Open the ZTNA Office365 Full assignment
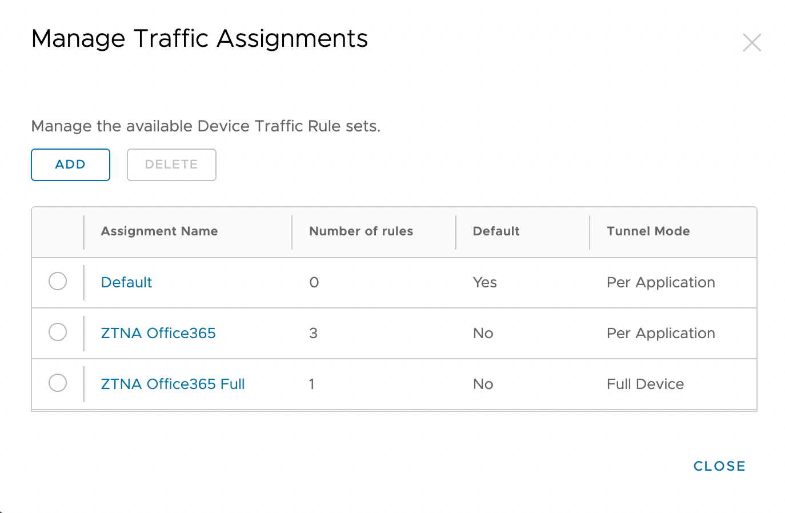The image size is (785, 513). (x=173, y=384)
